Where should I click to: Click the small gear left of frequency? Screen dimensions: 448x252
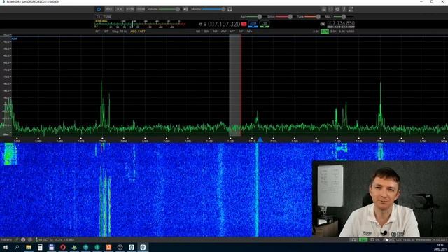coord(201,24)
